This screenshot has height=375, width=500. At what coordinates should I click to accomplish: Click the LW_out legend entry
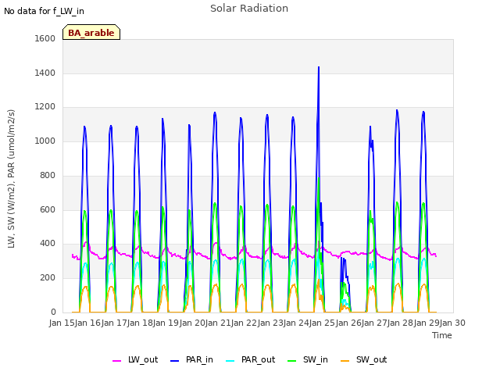pyautogui.click(x=135, y=359)
